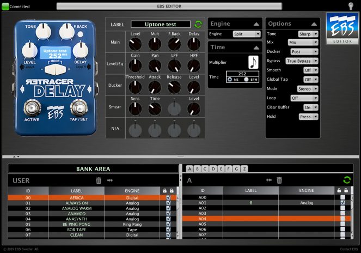Select the BPM radio button

(247, 79)
